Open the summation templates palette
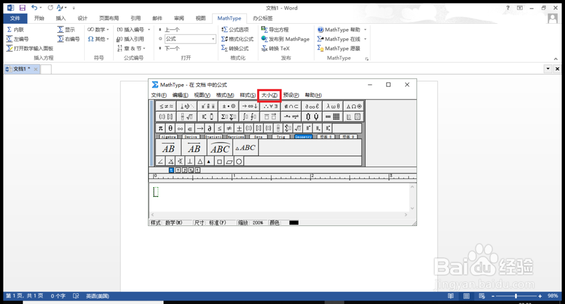 (x=229, y=117)
